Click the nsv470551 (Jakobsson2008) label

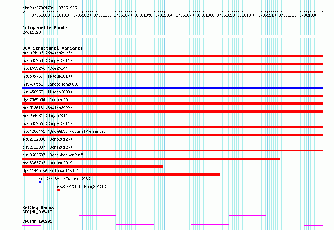click(51, 84)
